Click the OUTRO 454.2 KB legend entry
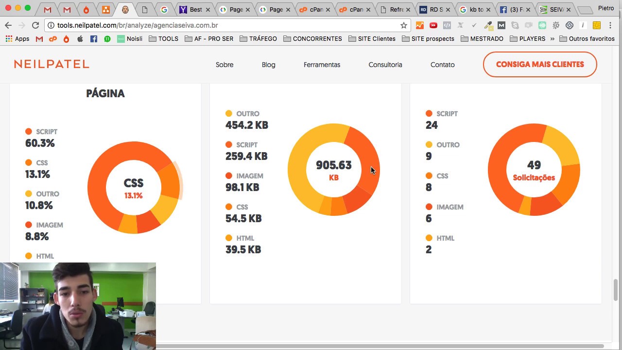Viewport: 622px width, 350px height. pos(247,120)
